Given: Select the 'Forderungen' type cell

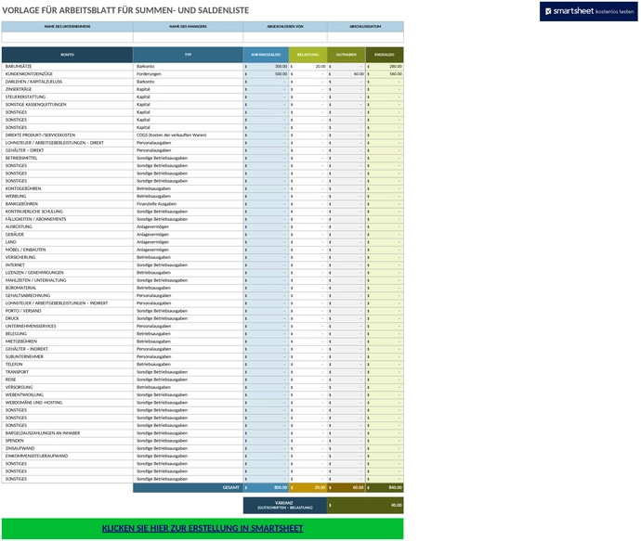Looking at the screenshot, I should tap(188, 74).
